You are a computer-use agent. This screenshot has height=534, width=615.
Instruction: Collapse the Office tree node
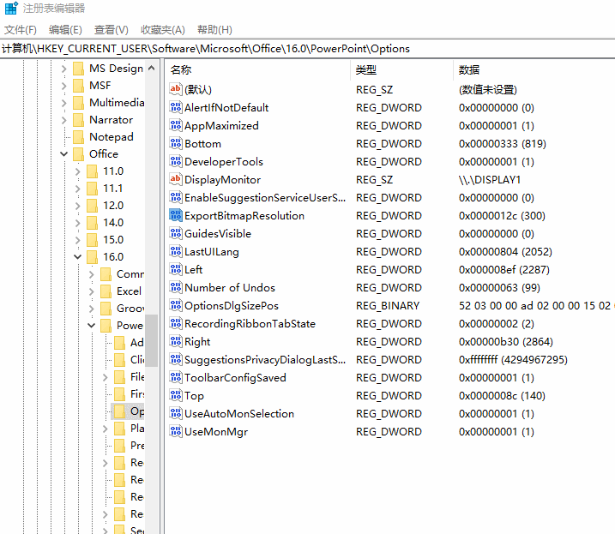[x=64, y=154]
